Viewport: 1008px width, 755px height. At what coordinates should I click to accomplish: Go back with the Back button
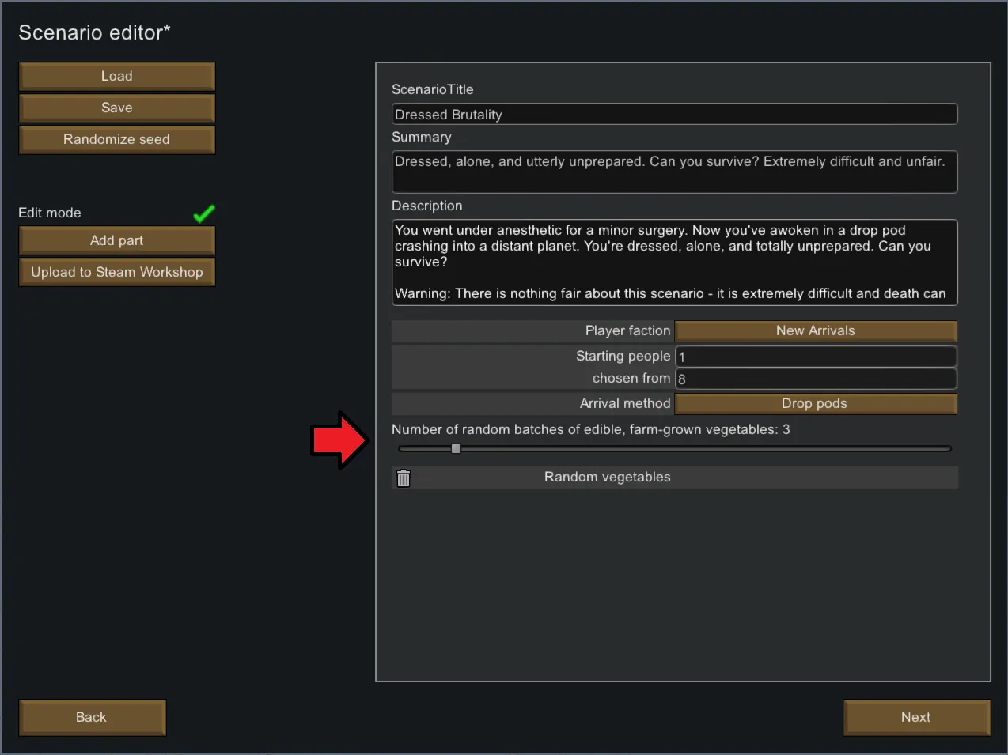92,718
